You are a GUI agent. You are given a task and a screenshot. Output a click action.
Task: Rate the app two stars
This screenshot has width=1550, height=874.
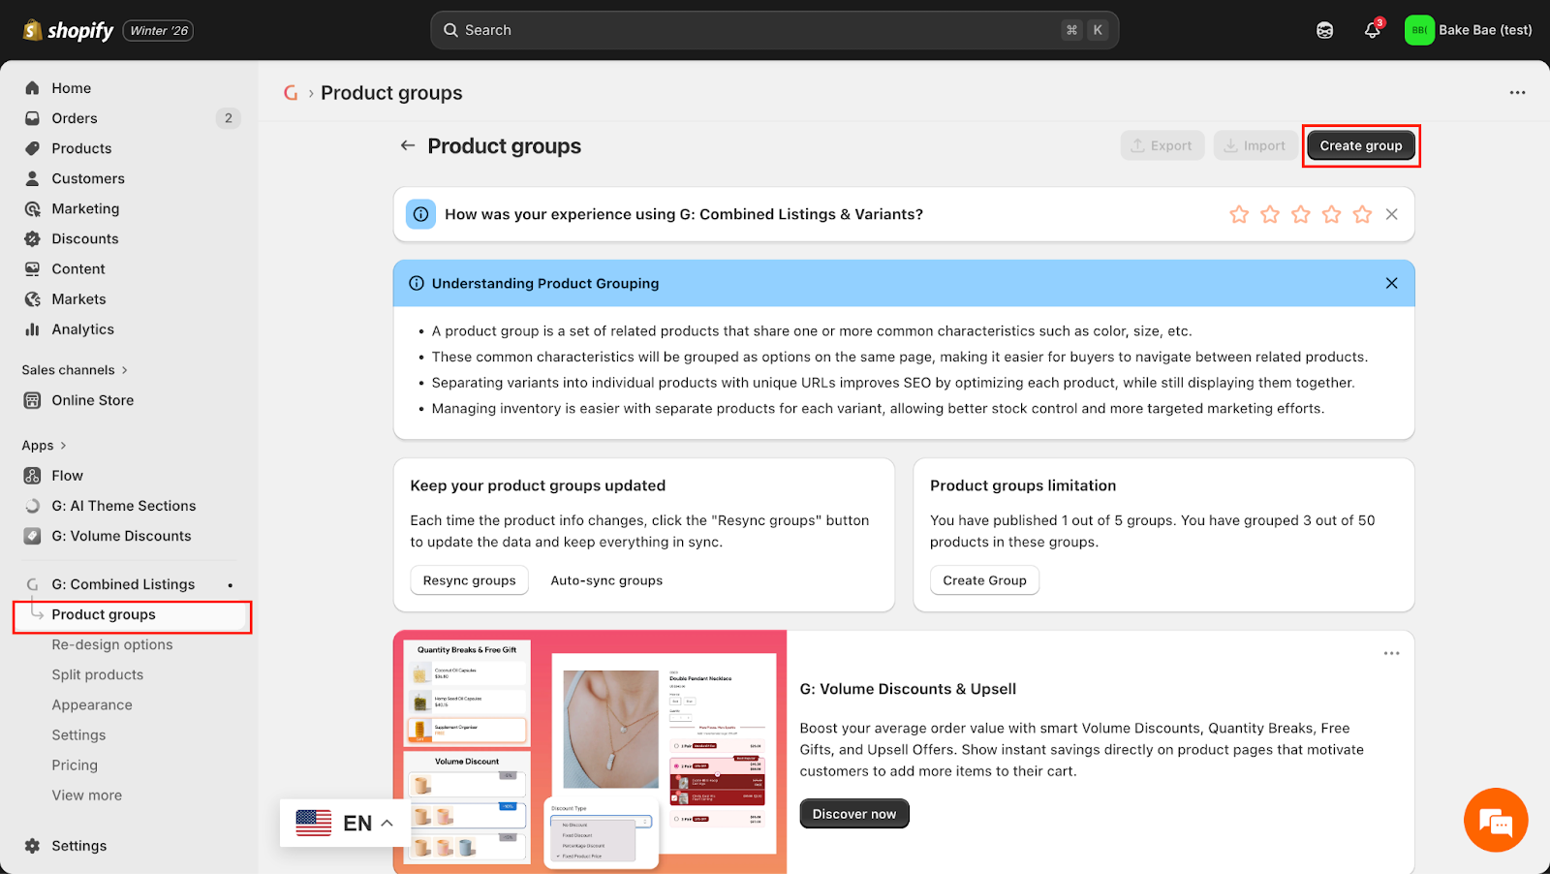click(1270, 214)
